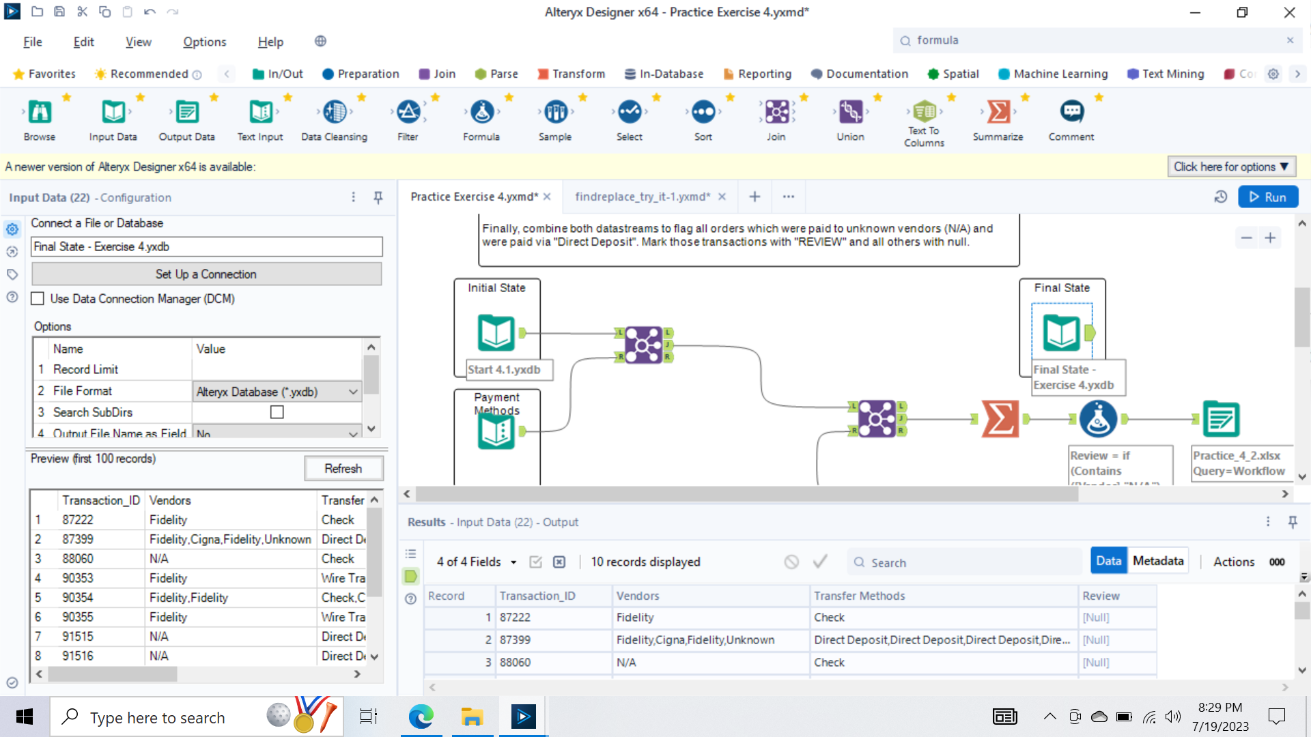Toggle Use Data Connection Manager checkbox
The image size is (1311, 737).
pos(38,299)
